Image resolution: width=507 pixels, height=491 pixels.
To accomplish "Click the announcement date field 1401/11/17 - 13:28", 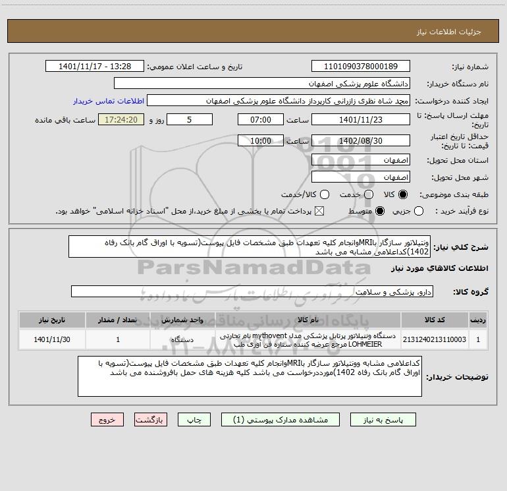I will pyautogui.click(x=95, y=67).
